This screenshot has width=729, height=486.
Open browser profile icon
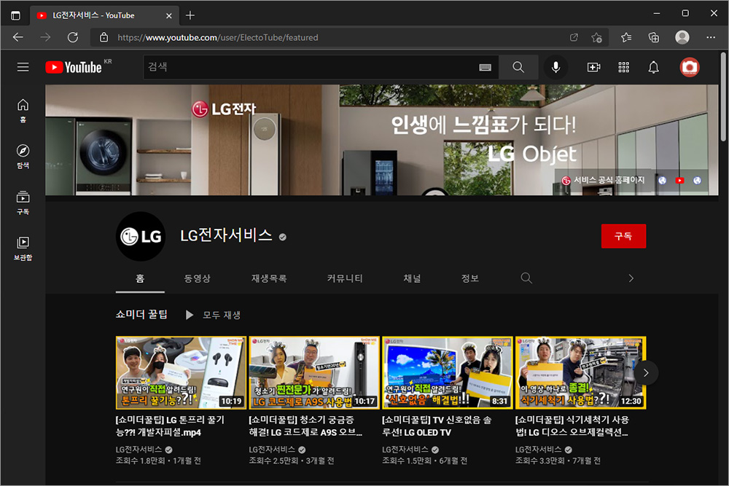point(682,37)
